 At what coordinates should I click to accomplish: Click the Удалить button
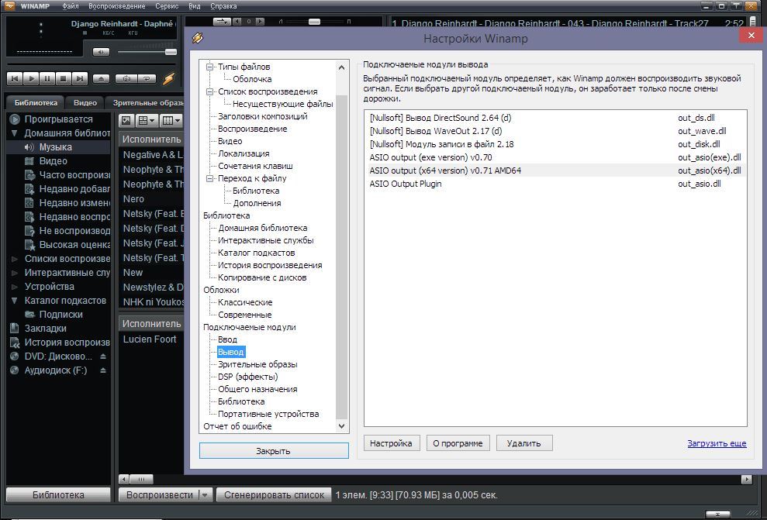(x=524, y=443)
